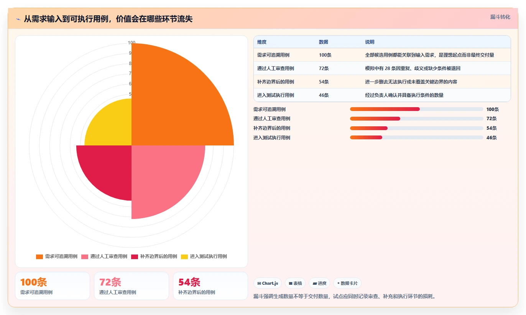Click table cell 补齐边界后的用例

tap(276, 82)
